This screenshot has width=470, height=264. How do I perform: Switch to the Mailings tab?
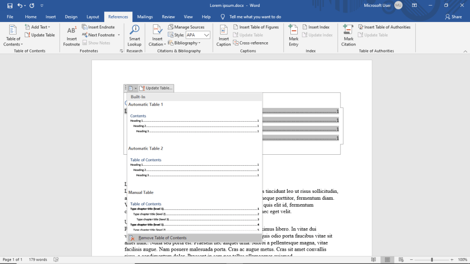tap(145, 17)
